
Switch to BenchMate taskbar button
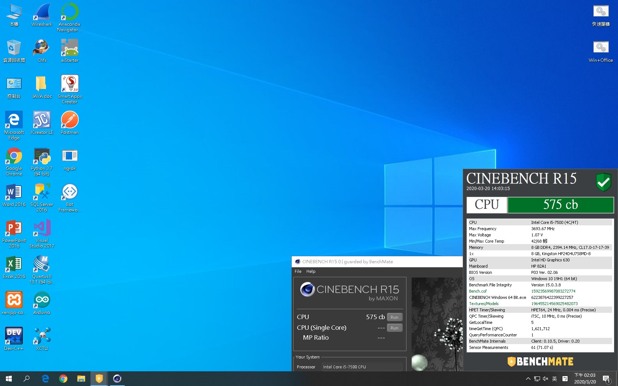[x=99, y=379]
